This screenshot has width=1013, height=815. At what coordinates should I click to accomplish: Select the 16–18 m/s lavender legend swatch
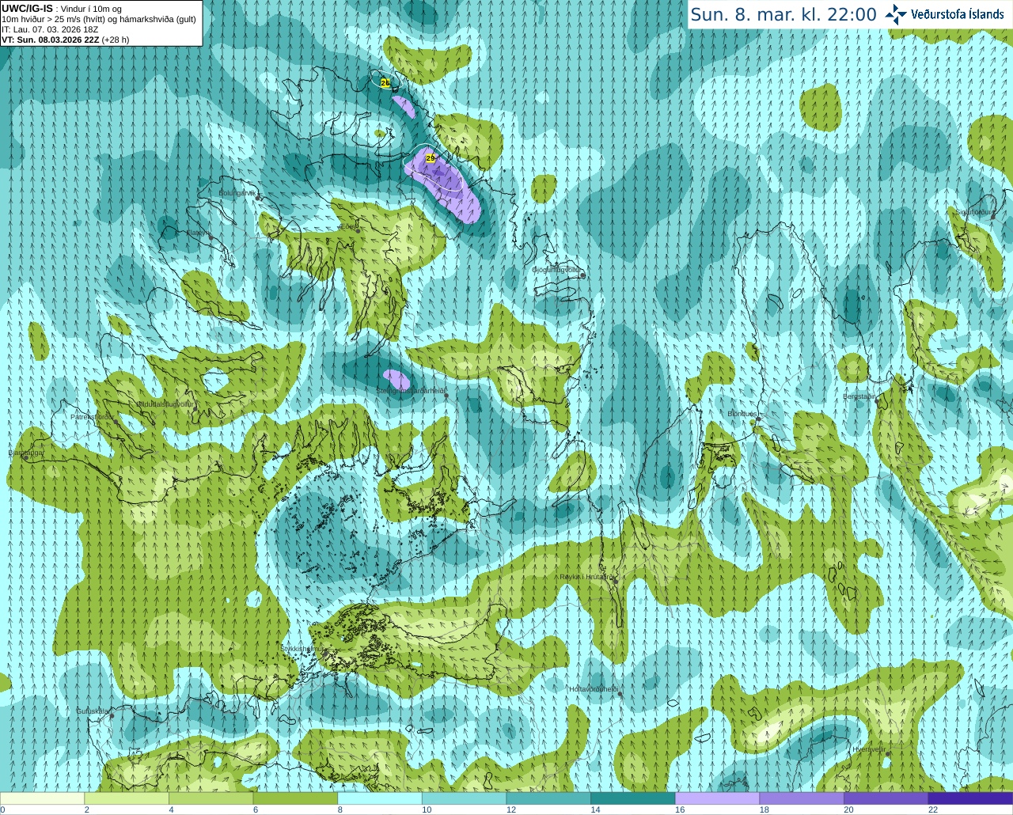tap(717, 798)
